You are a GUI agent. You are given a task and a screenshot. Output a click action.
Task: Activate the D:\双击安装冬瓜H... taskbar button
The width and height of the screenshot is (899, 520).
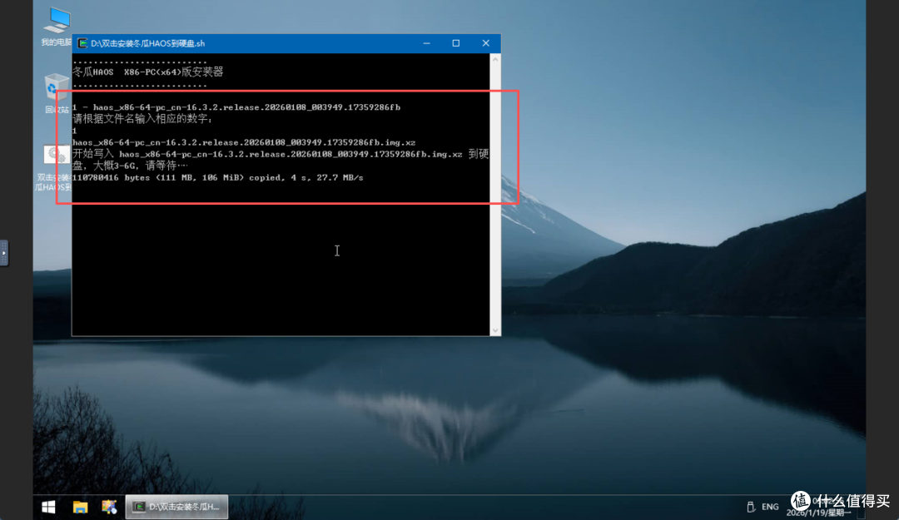(x=176, y=507)
